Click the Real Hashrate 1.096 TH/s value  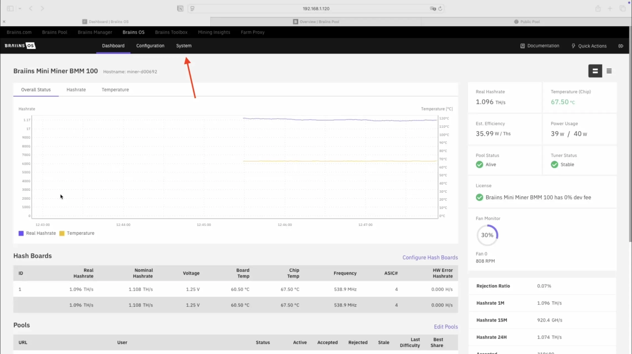click(491, 102)
